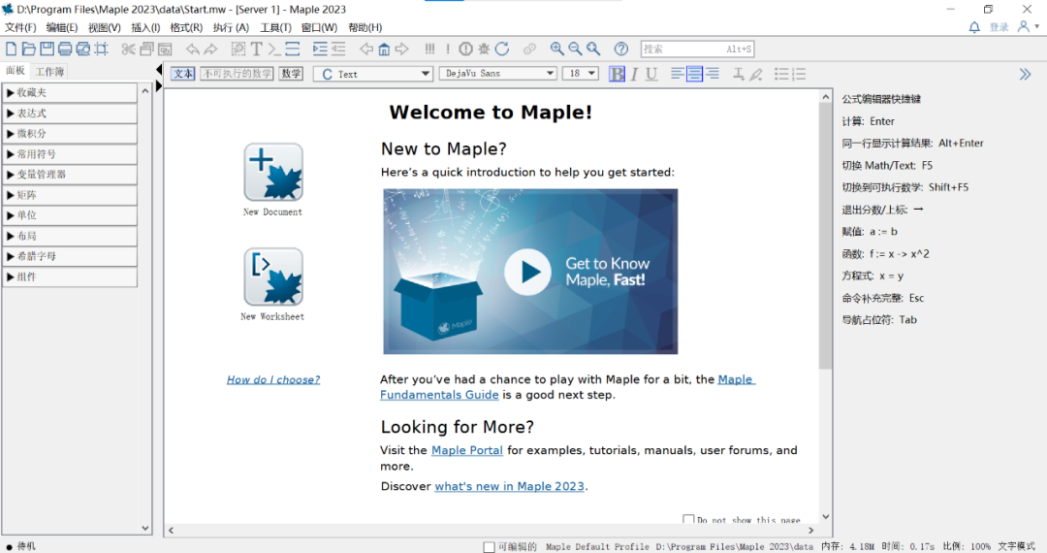
Task: Follow the what's new in Maple 2023 link
Action: [x=510, y=486]
